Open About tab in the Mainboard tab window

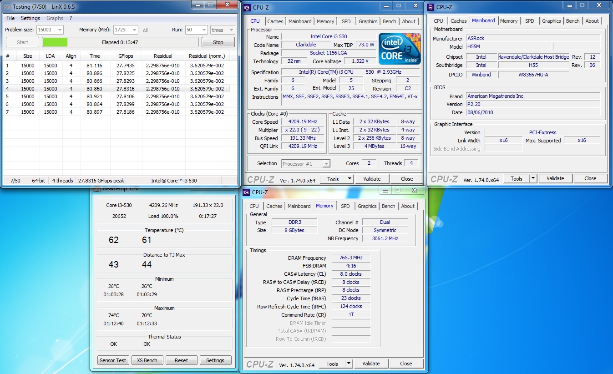coord(592,21)
